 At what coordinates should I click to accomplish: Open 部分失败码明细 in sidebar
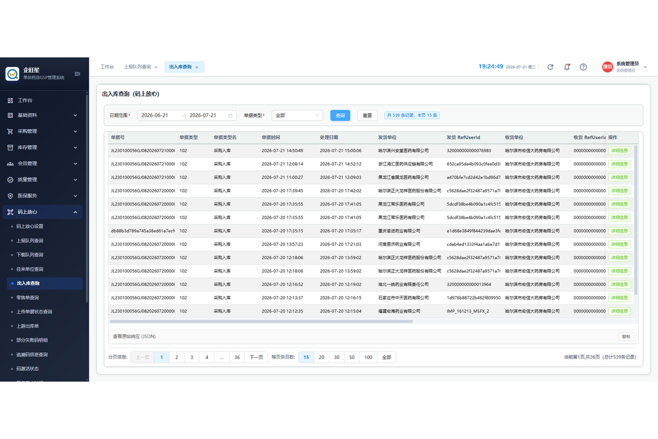[32, 340]
